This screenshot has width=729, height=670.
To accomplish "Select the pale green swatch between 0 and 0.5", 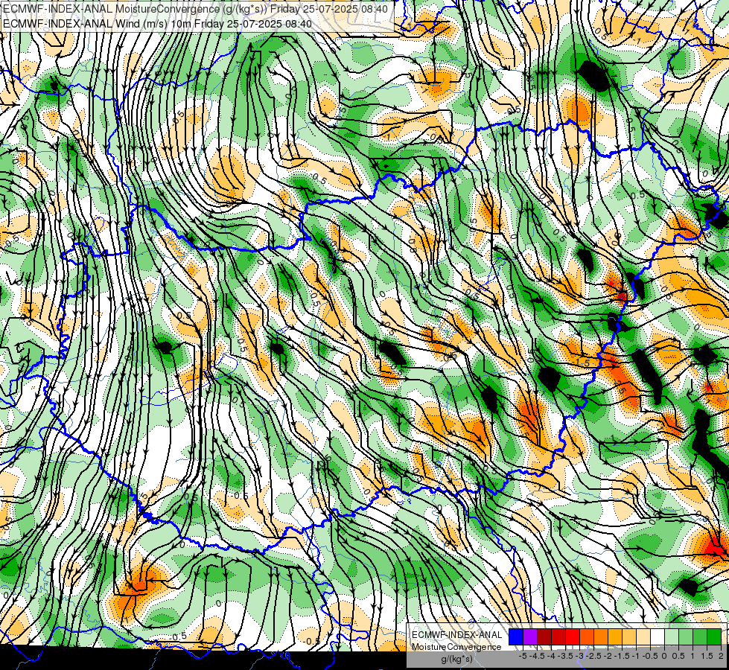I will coord(672,637).
